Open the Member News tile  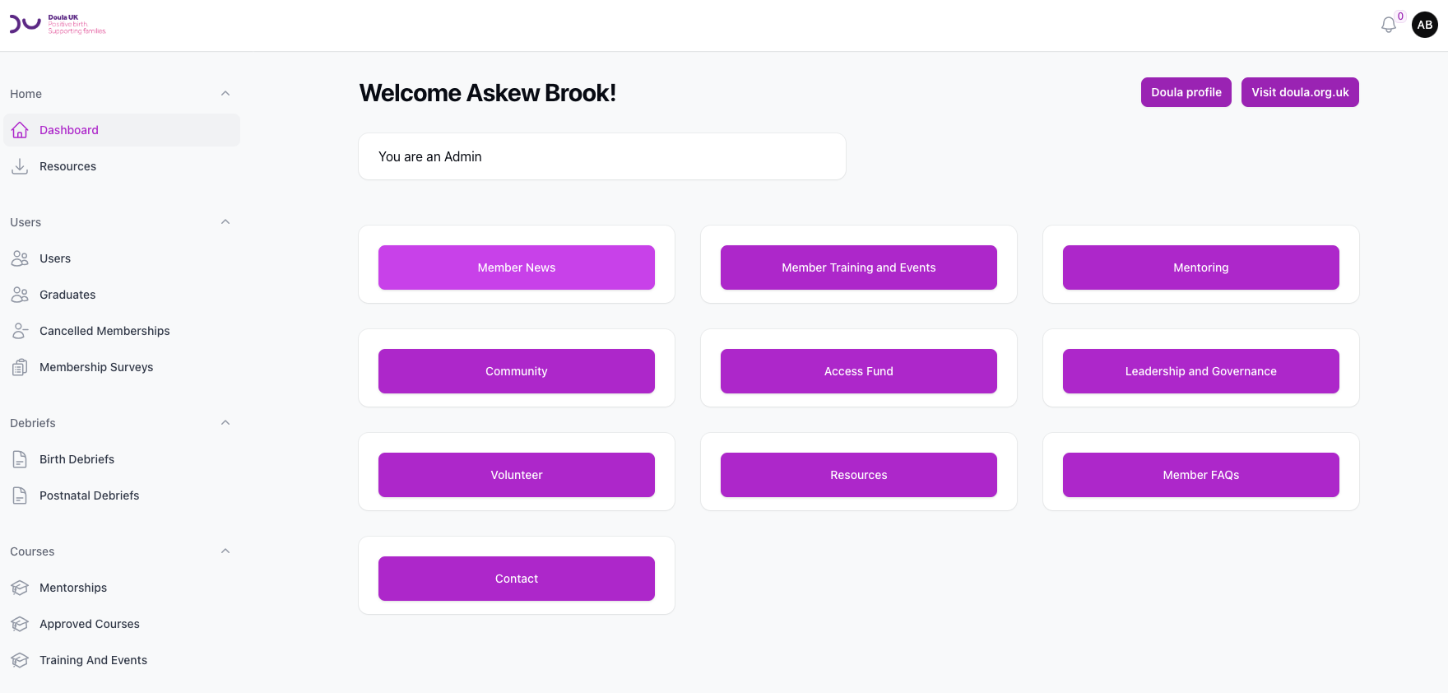tap(517, 267)
